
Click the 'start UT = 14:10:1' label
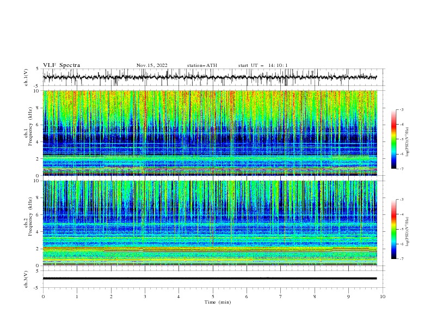[x=263, y=65]
